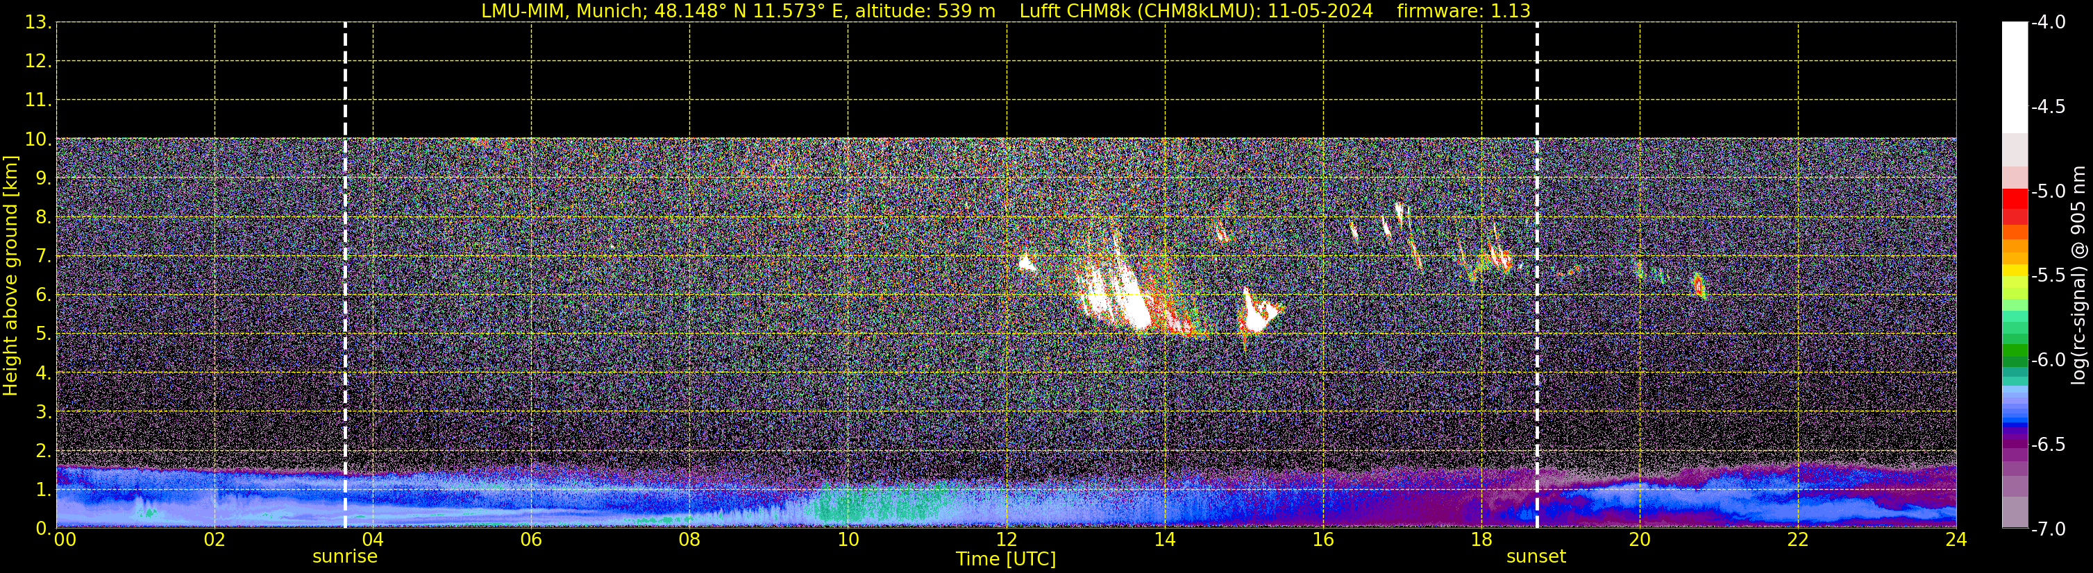Click the yellow band of the colorbar
This screenshot has height=573, width=2093.
pyautogui.click(x=2015, y=271)
